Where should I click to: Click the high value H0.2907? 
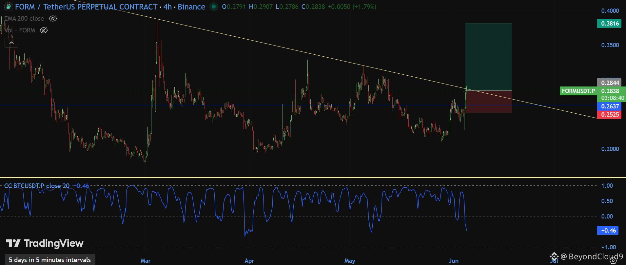pos(261,7)
